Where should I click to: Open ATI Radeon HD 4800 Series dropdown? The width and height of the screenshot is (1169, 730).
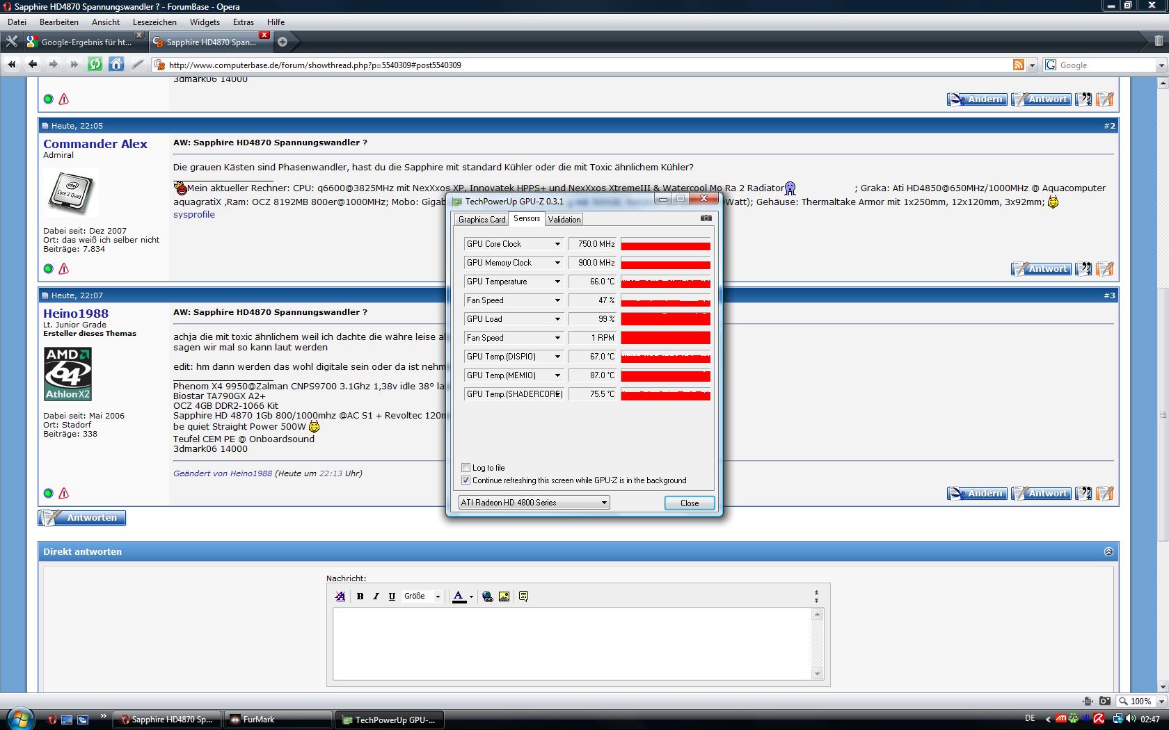pos(534,503)
